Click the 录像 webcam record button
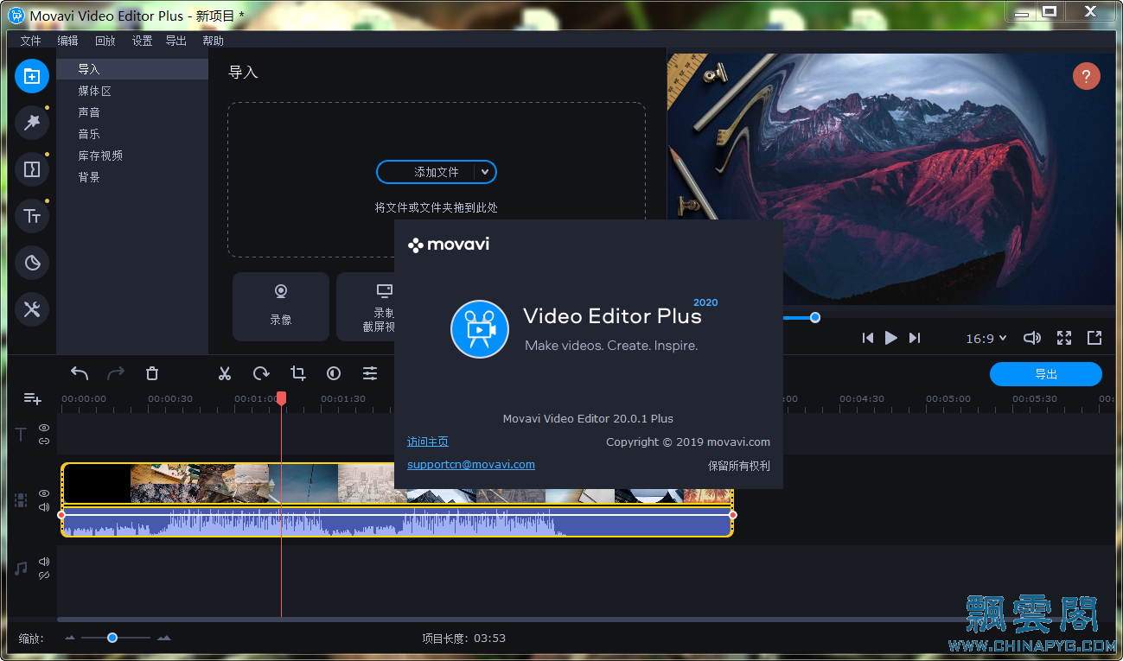 tap(281, 307)
